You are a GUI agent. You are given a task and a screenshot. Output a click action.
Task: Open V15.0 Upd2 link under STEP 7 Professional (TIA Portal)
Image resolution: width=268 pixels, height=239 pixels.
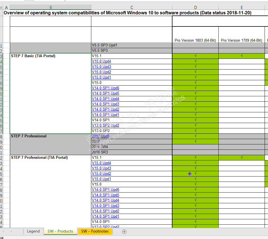click(101, 173)
